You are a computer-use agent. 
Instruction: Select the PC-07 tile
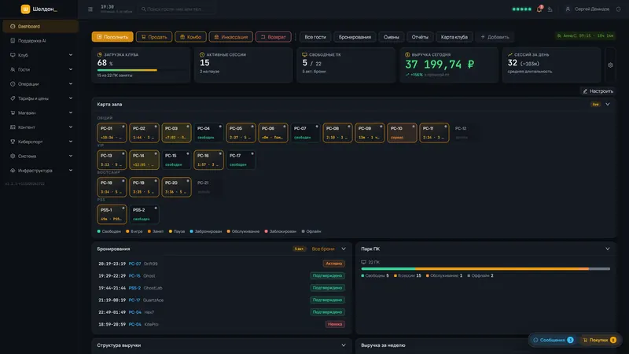click(305, 133)
